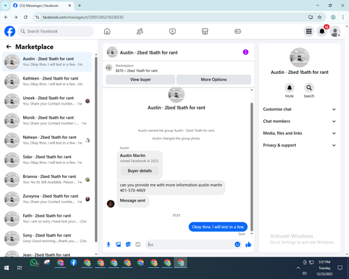Open the Zureyma 2bed 1bath conversation

47,199
